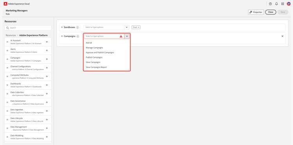Open role Properties

coord(256,12)
